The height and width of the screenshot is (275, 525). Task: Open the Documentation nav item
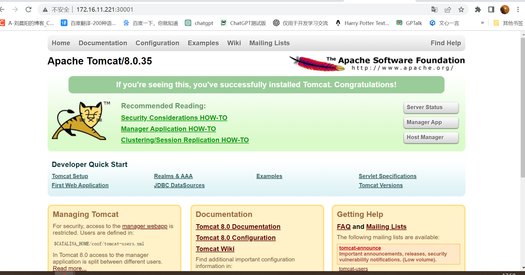coord(103,43)
